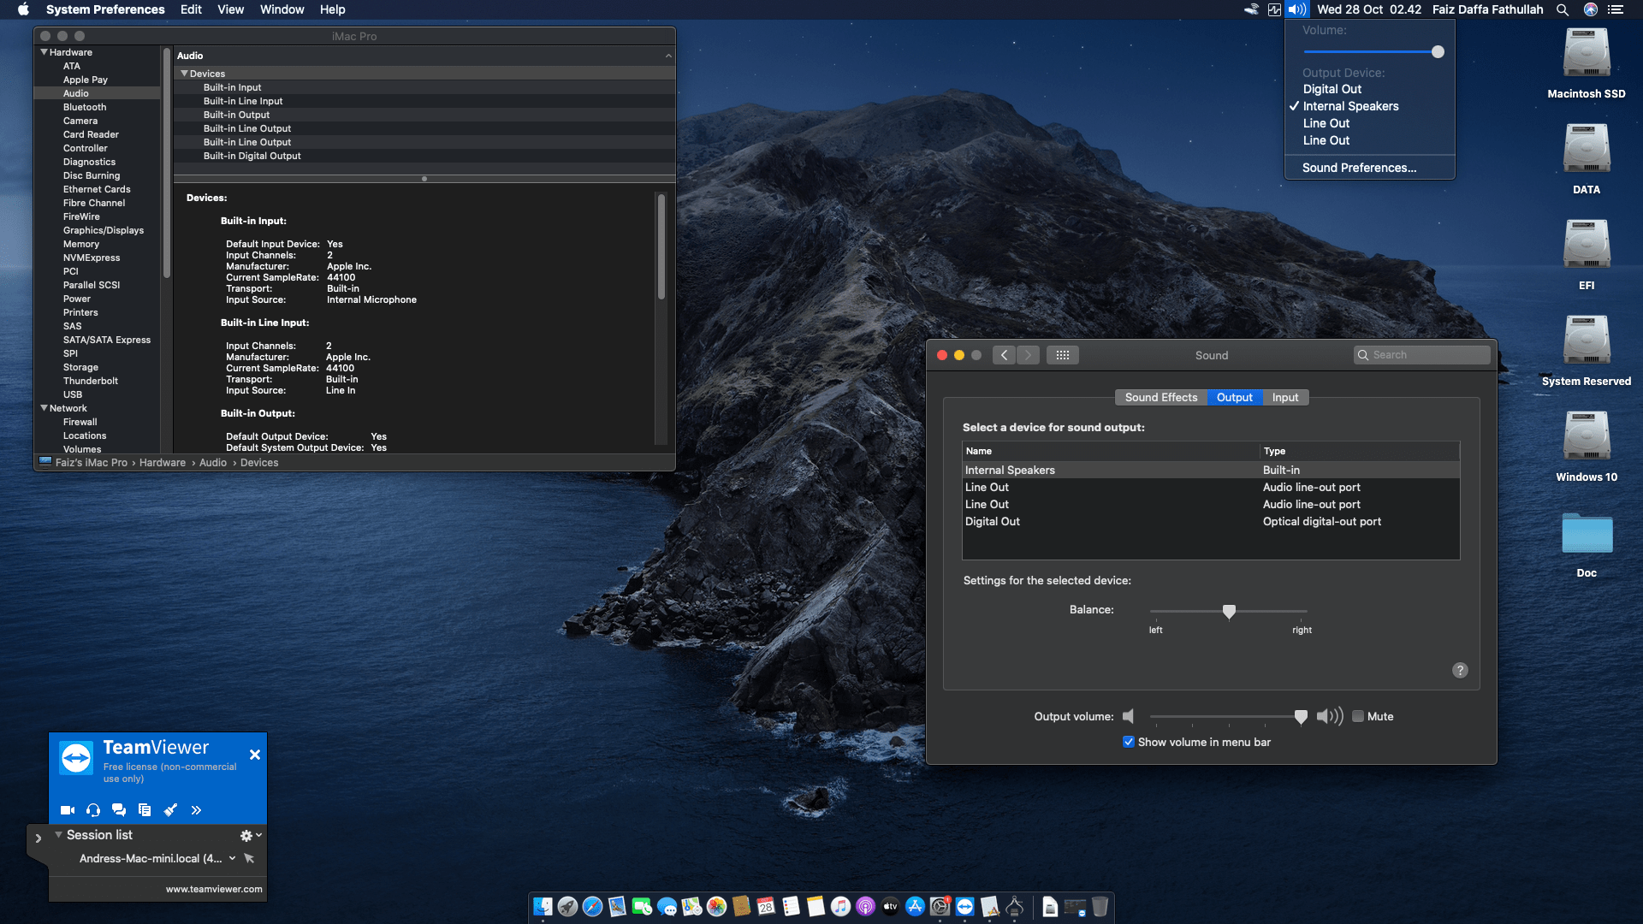Click the help question mark button
1643x924 pixels.
coord(1460,671)
